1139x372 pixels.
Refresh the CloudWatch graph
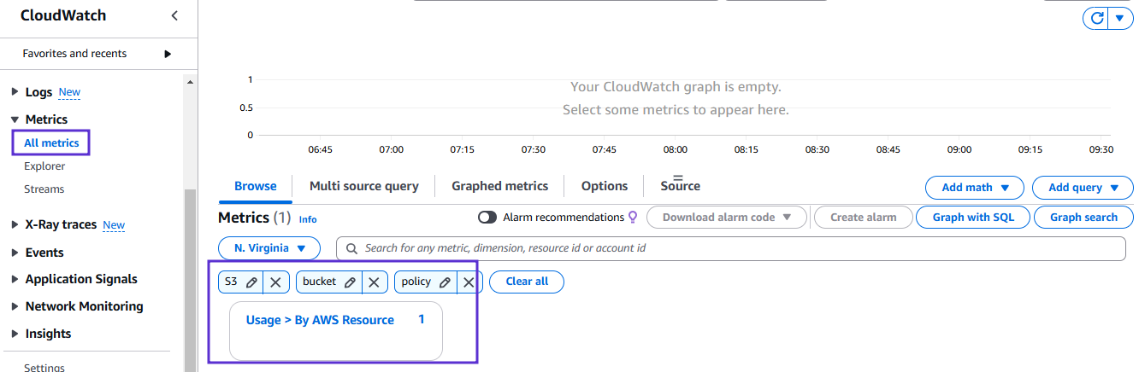click(1096, 18)
